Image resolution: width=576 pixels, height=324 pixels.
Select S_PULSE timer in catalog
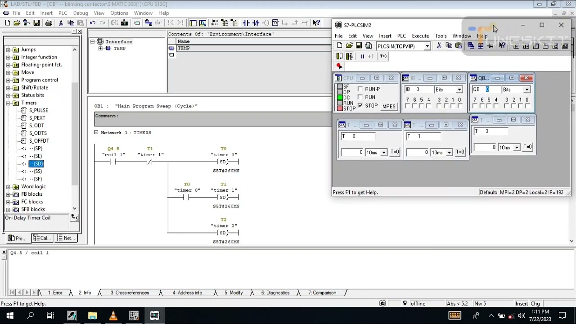[x=38, y=110]
